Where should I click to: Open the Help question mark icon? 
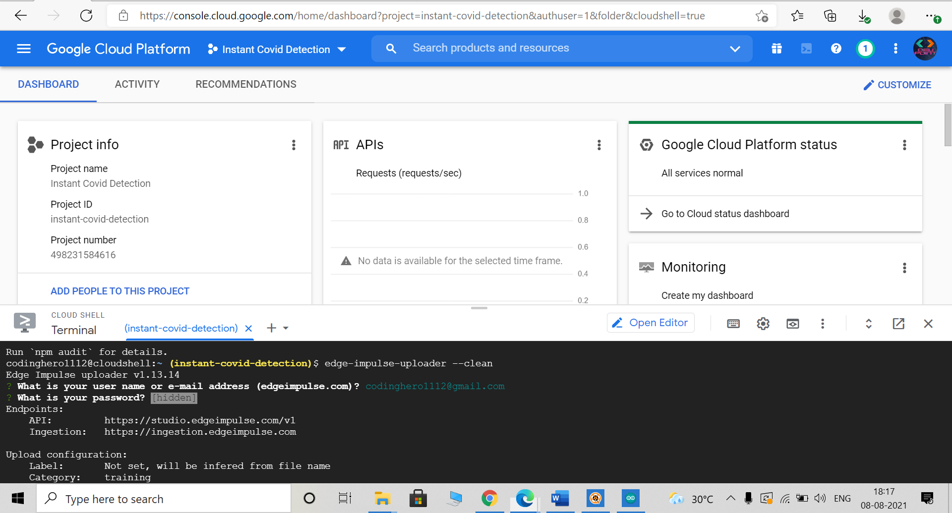[x=836, y=49]
